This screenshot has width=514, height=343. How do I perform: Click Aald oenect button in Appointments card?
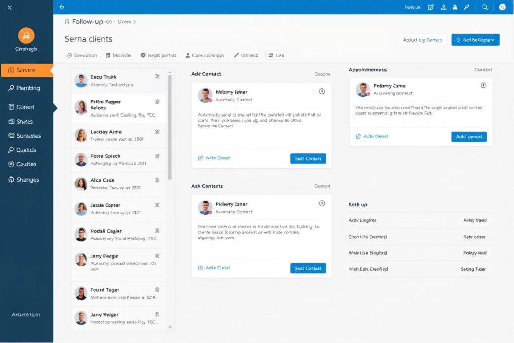pyautogui.click(x=469, y=136)
